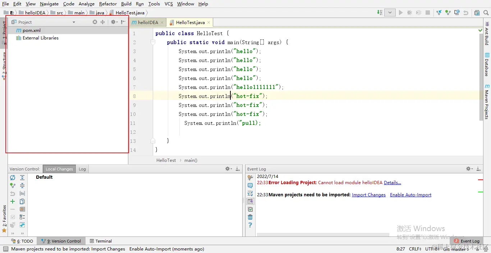Toggle Scroll to End icon in Event Log
The height and width of the screenshot is (253, 491).
click(250, 201)
